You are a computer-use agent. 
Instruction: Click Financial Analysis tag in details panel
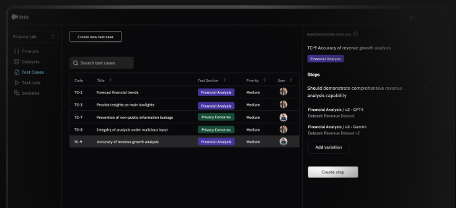326,59
